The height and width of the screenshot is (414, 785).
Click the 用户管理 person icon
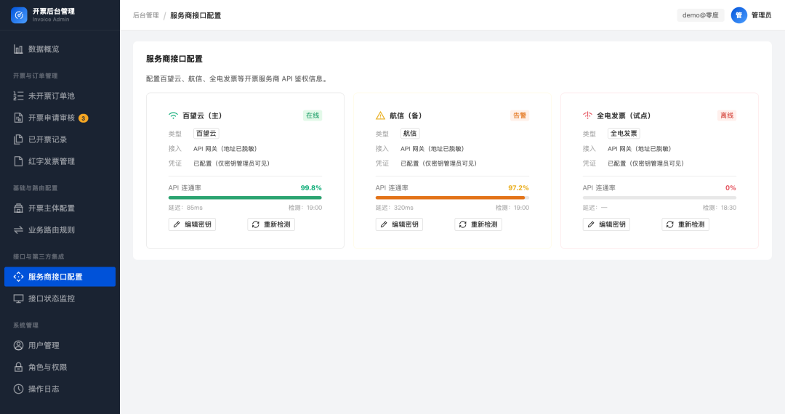(x=18, y=346)
